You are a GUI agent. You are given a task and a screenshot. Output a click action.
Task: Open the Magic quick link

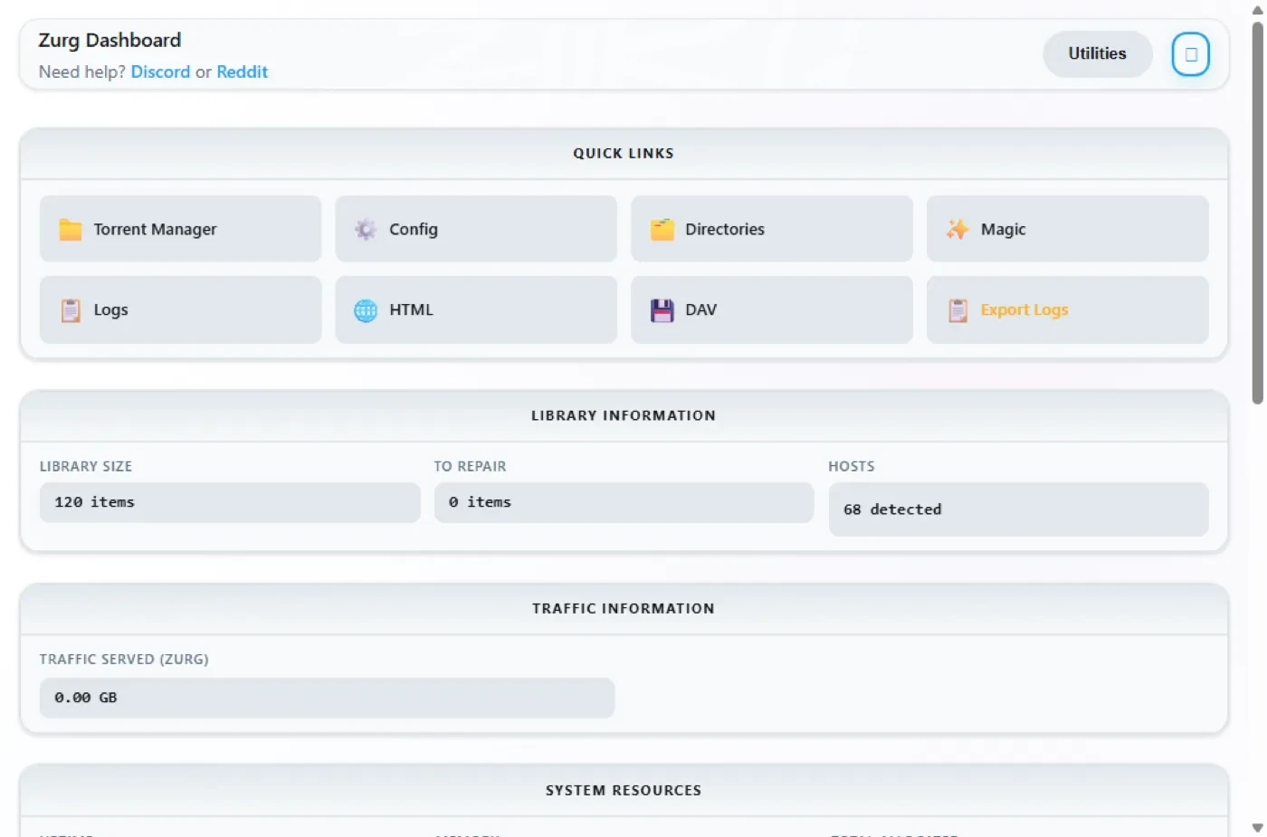pos(1068,229)
